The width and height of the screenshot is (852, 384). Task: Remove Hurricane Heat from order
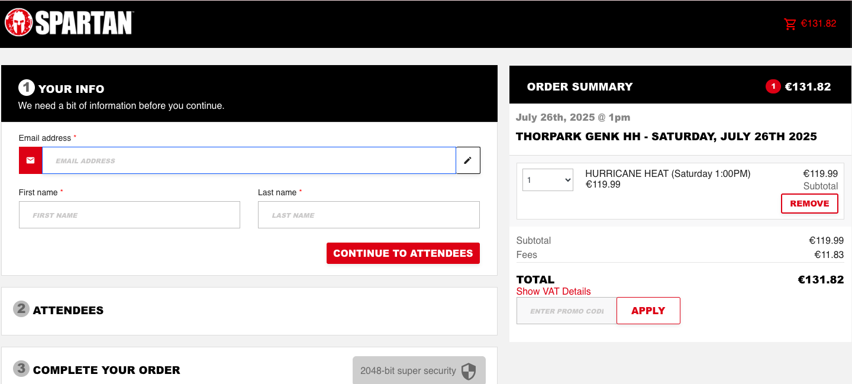click(809, 204)
